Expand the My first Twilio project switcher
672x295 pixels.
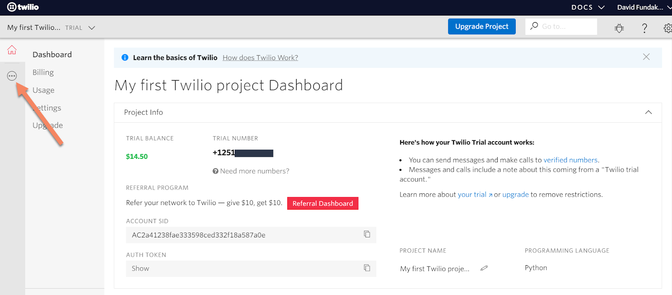51,27
